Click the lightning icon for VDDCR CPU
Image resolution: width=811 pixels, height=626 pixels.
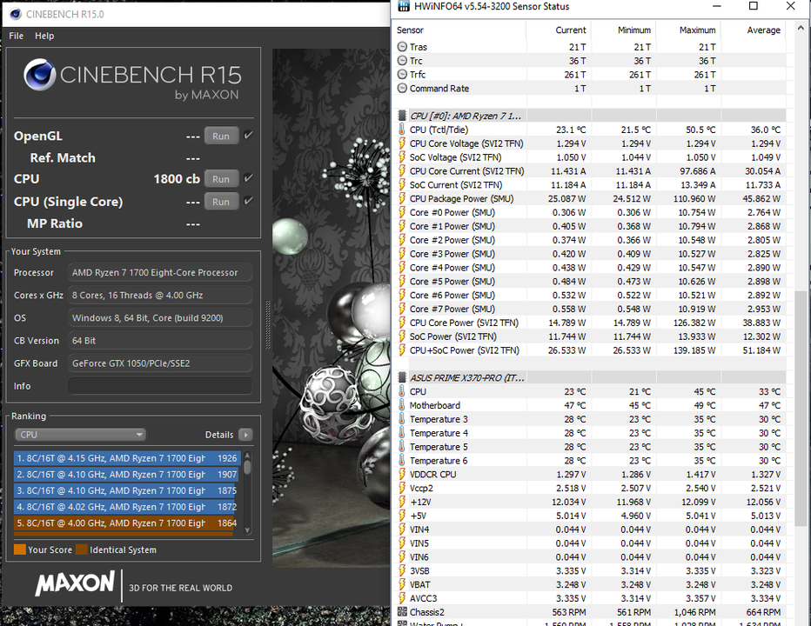tap(402, 474)
